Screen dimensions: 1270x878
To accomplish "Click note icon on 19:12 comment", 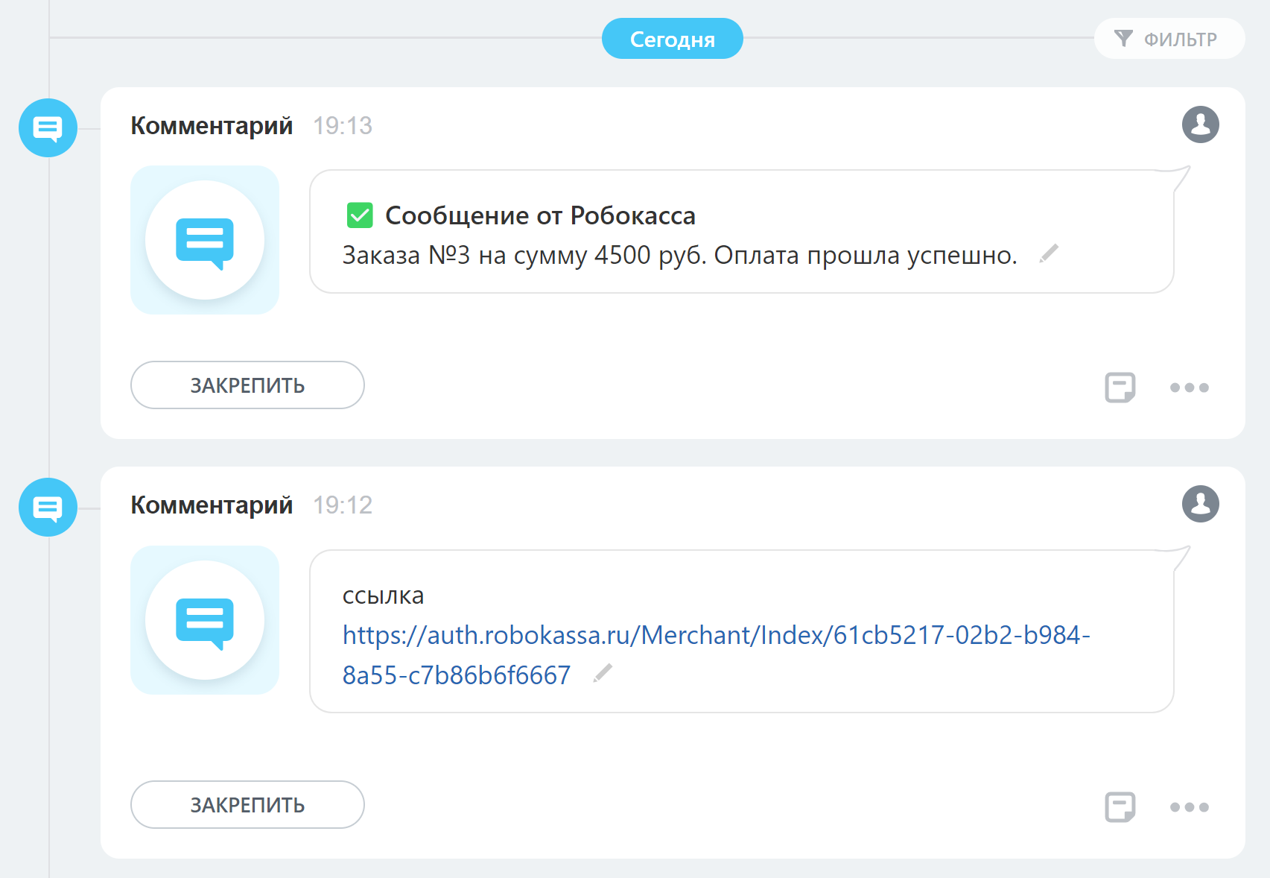I will point(1120,806).
